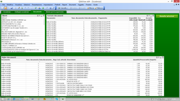Click the Imponibile column header
180x101 pixels.
(133, 18)
